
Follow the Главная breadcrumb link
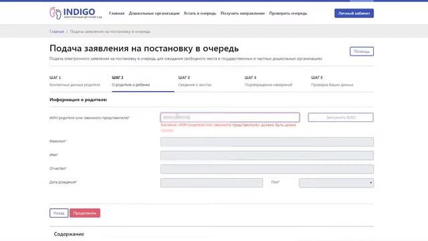pyautogui.click(x=56, y=31)
